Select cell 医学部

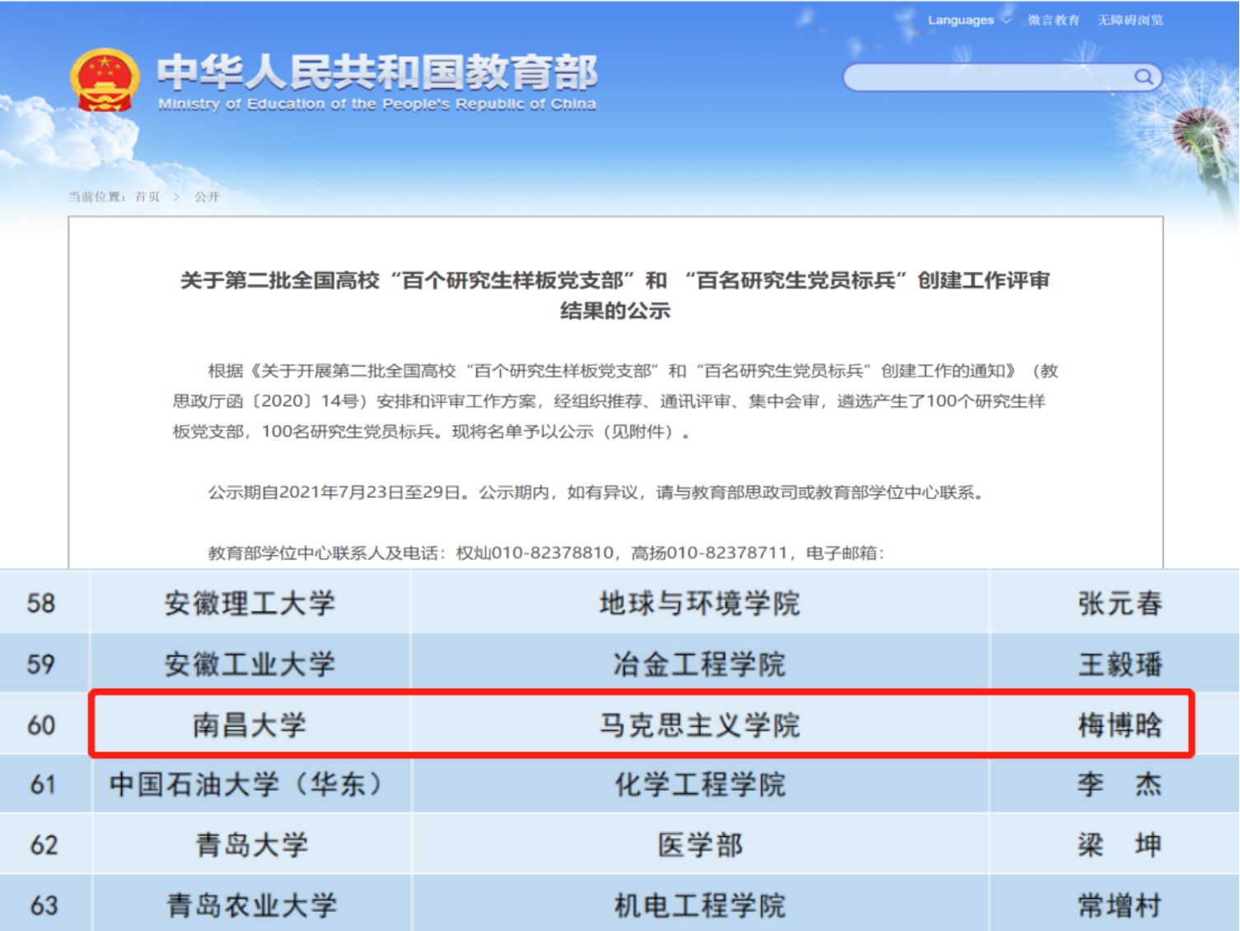pyautogui.click(x=700, y=844)
